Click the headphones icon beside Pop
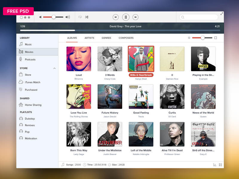This screenshot has width=239, height=179. click(21, 131)
